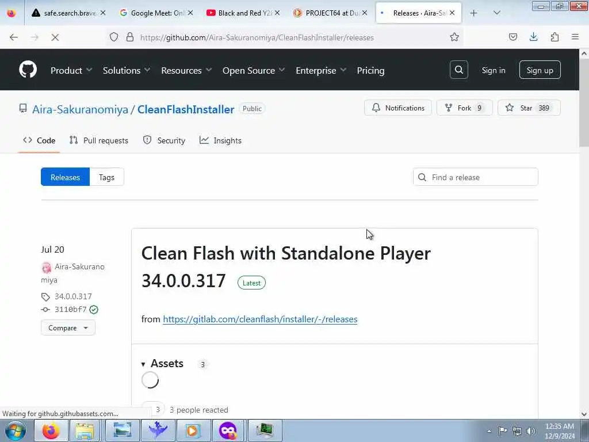Focus the Find a release field

[x=475, y=177]
